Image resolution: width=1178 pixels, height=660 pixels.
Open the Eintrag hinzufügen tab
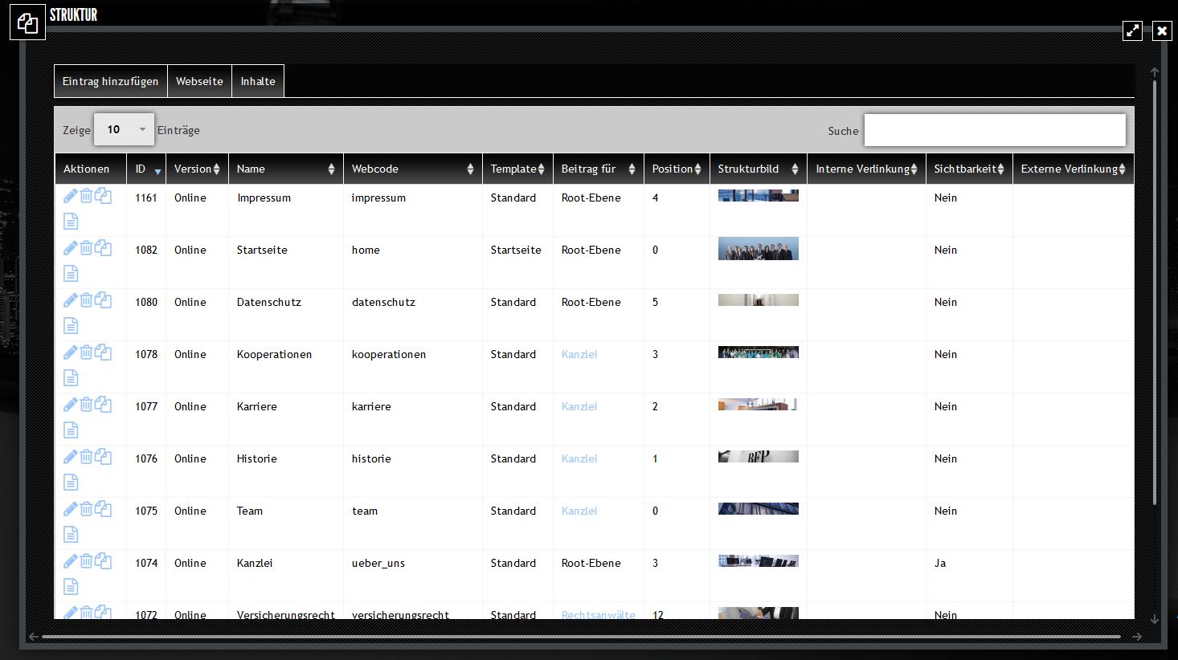[x=111, y=81]
